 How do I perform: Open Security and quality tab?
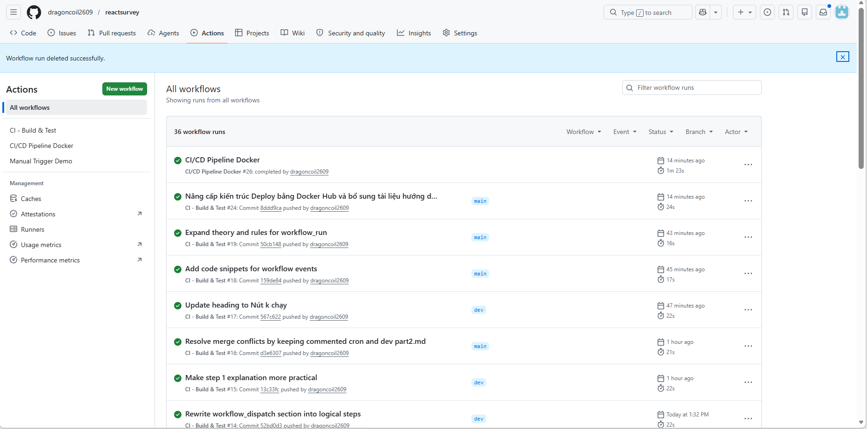(351, 33)
